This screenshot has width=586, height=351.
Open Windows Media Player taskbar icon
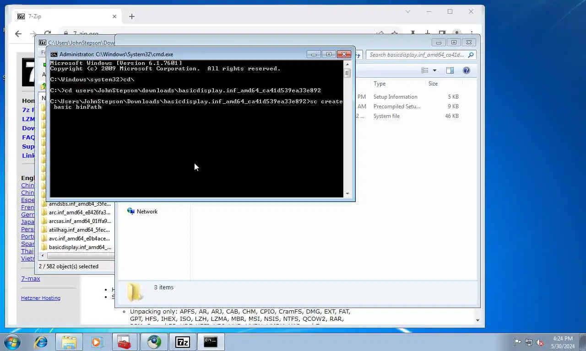(97, 342)
